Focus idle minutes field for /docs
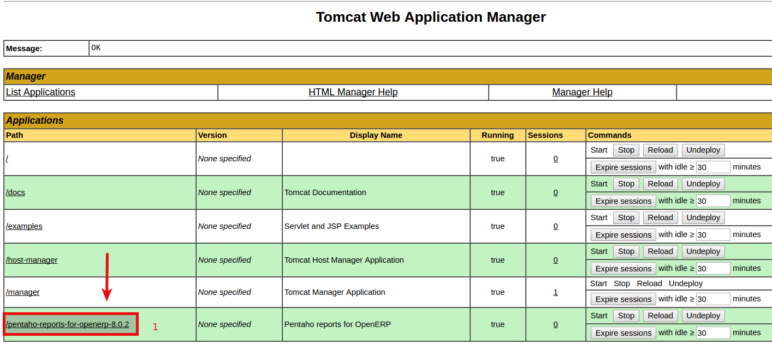772x351 pixels. click(713, 201)
